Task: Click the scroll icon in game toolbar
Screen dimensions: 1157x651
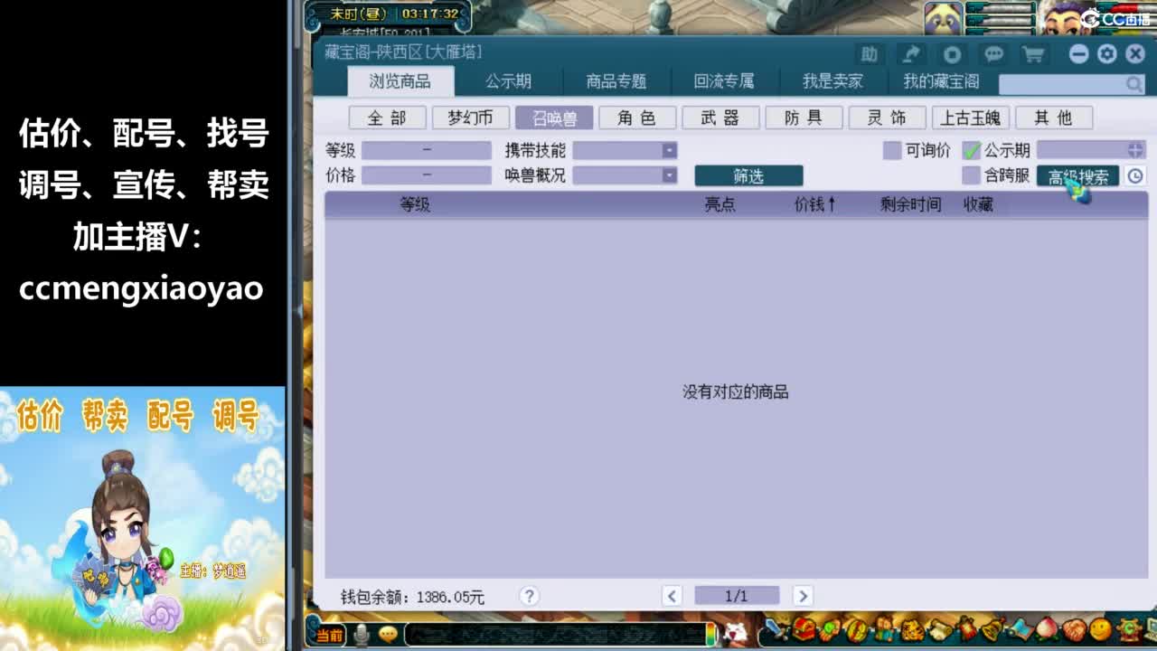Action: (x=942, y=629)
